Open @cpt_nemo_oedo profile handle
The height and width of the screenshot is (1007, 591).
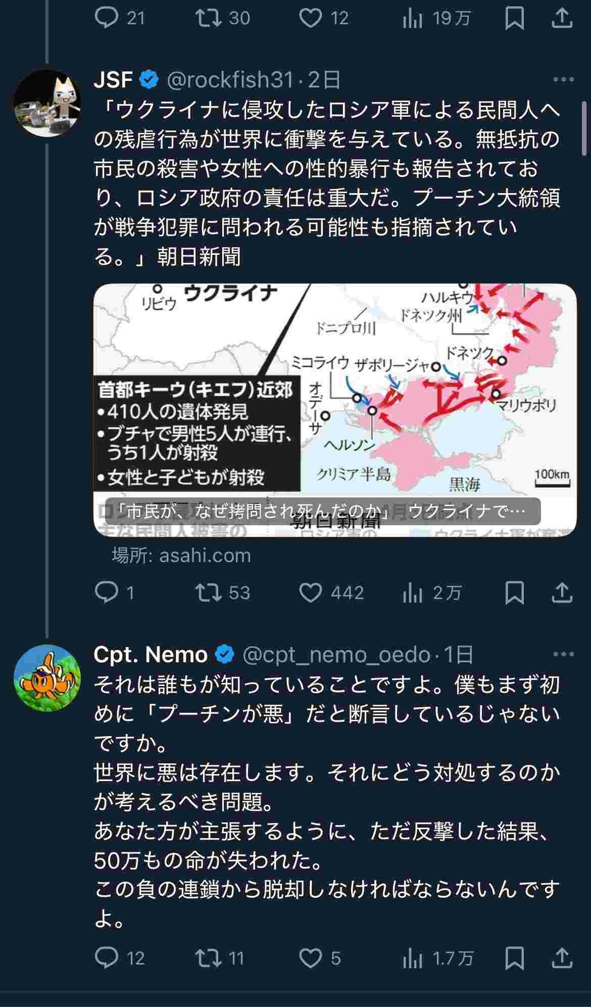(336, 655)
